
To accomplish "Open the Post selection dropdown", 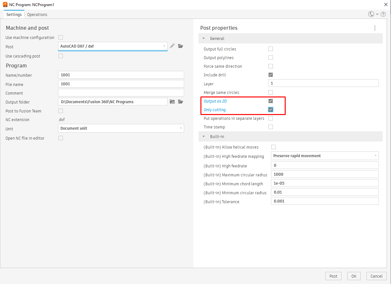I will click(164, 46).
